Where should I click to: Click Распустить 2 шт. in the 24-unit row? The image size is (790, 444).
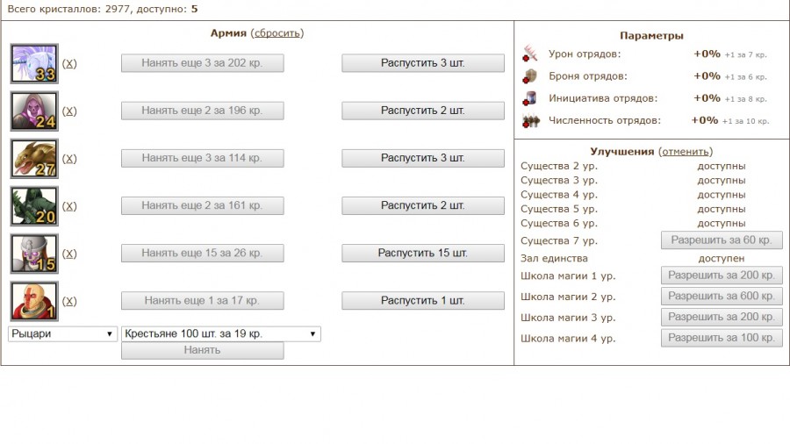[x=423, y=111]
